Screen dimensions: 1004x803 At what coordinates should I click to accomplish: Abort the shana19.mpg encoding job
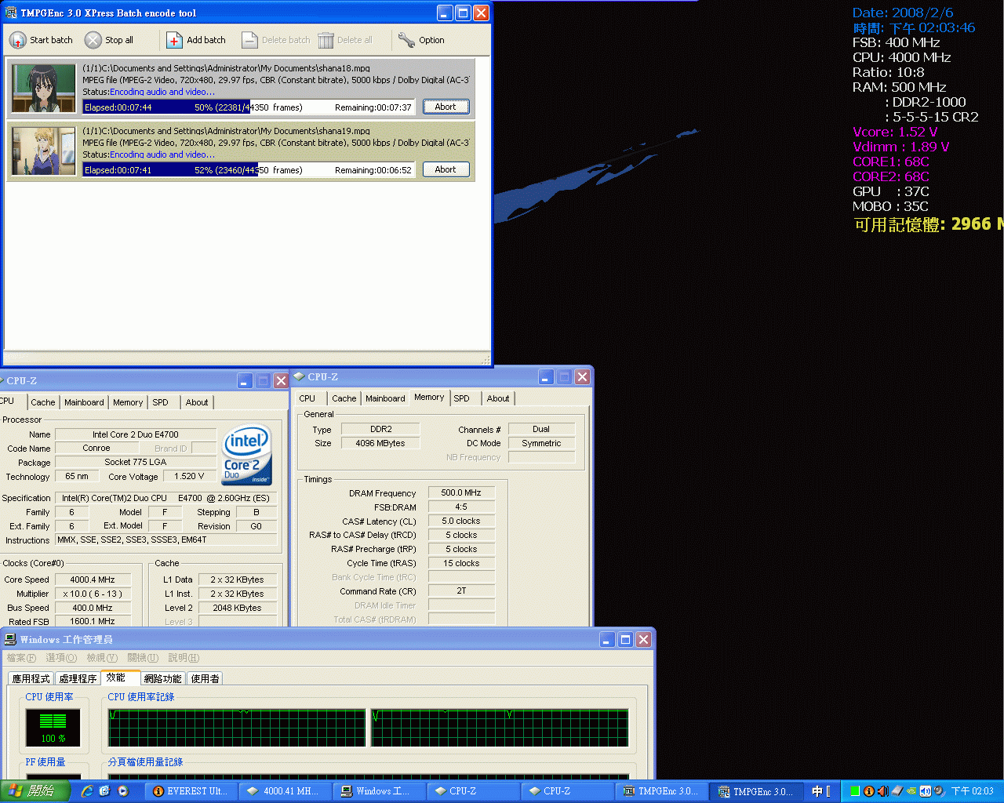click(x=446, y=169)
